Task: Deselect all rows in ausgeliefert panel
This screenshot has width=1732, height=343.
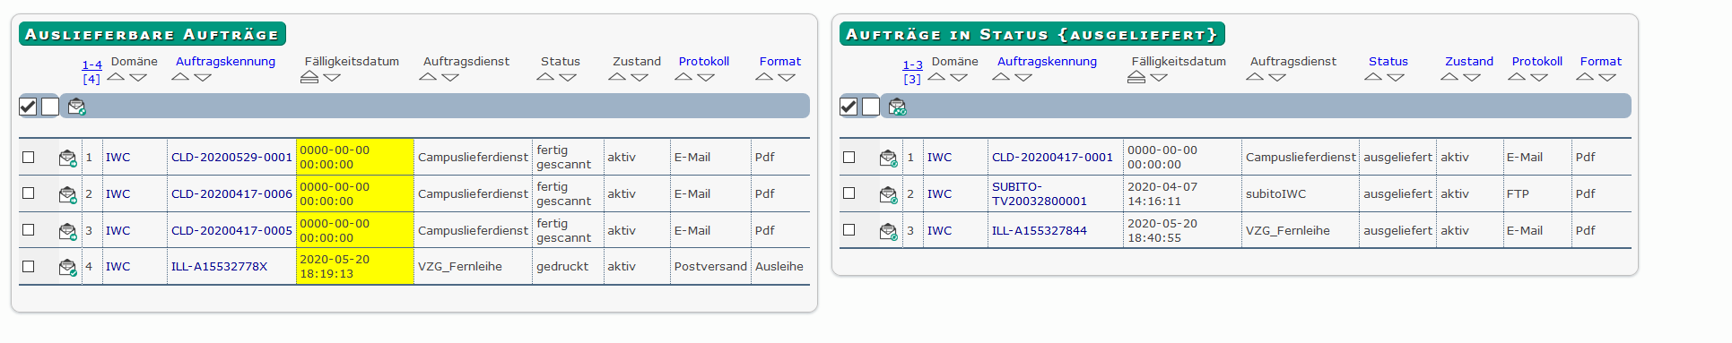Action: 871,107
